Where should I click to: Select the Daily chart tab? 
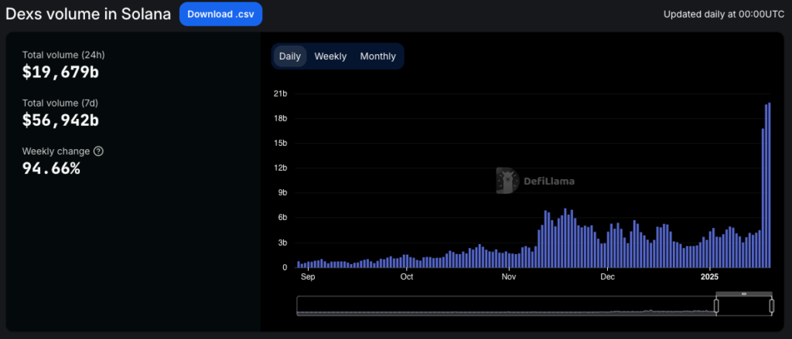290,56
